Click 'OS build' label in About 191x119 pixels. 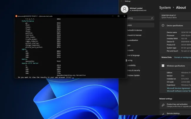pos(170,82)
